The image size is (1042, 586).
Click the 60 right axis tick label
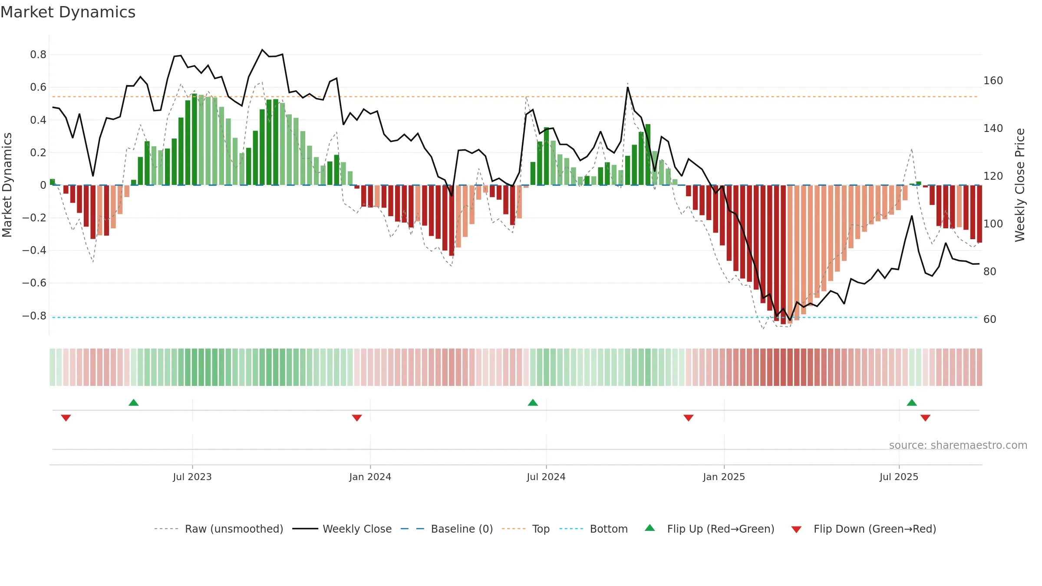click(x=990, y=319)
